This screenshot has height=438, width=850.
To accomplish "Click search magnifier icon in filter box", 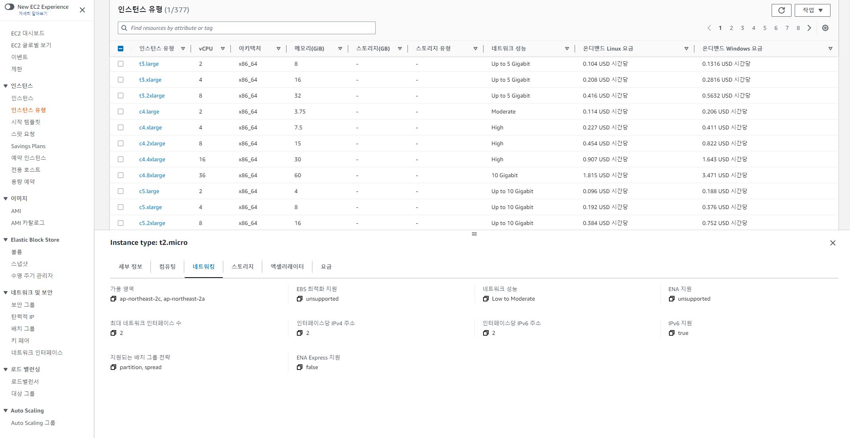I will [125, 28].
